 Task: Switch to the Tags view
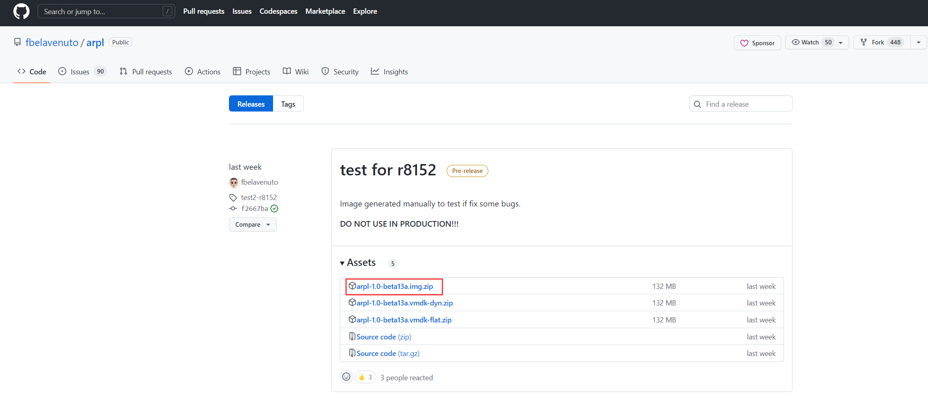click(288, 104)
